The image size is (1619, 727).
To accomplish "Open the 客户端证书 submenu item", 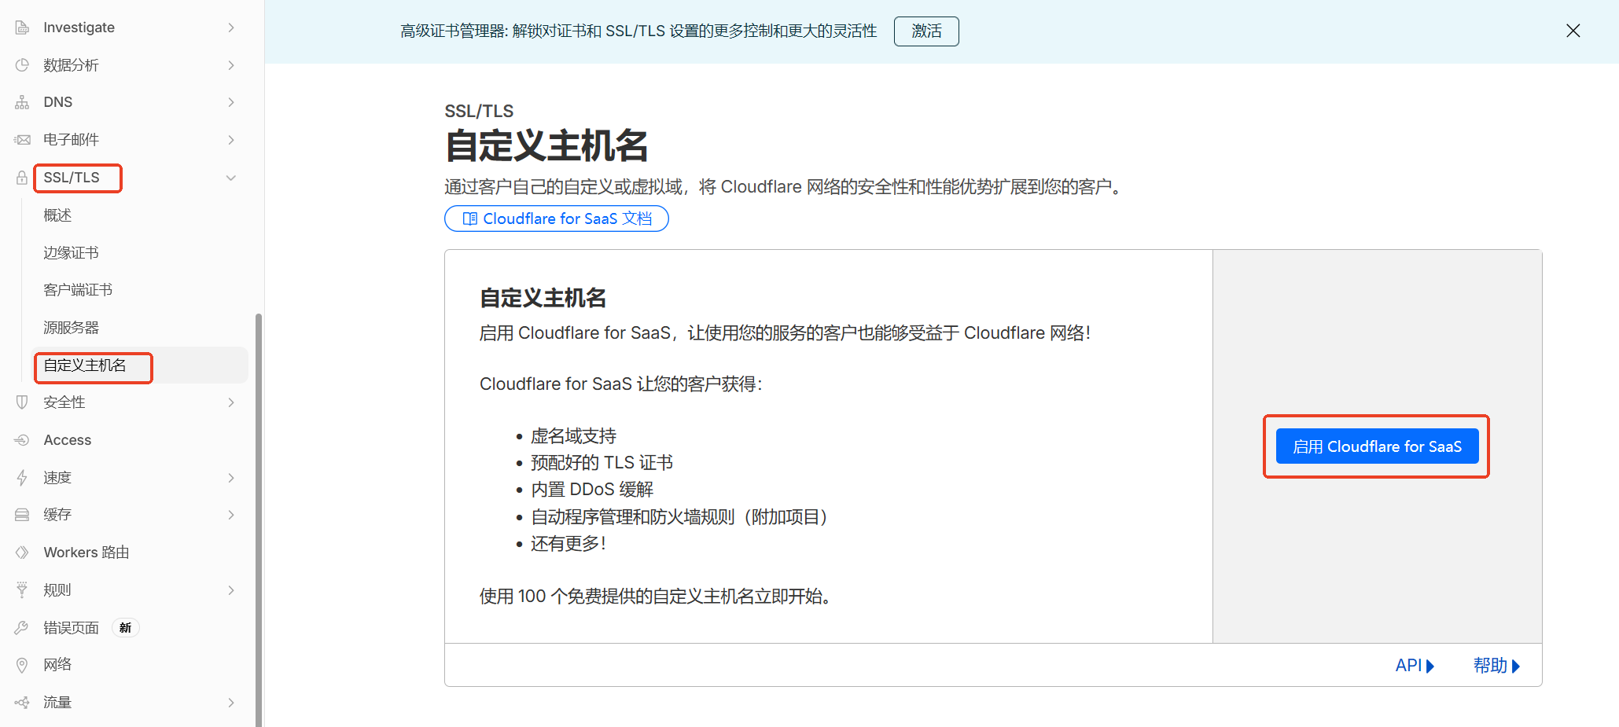I will pyautogui.click(x=78, y=290).
